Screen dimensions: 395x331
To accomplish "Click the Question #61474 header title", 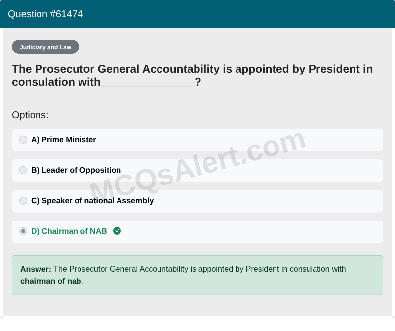I will coord(45,14).
